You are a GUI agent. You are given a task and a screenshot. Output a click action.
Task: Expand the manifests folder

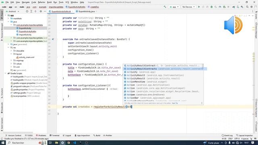coord(8,19)
